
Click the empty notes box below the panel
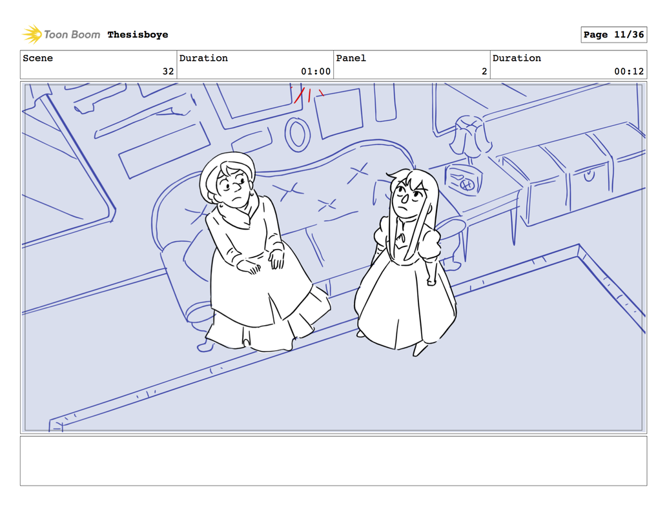(333, 461)
